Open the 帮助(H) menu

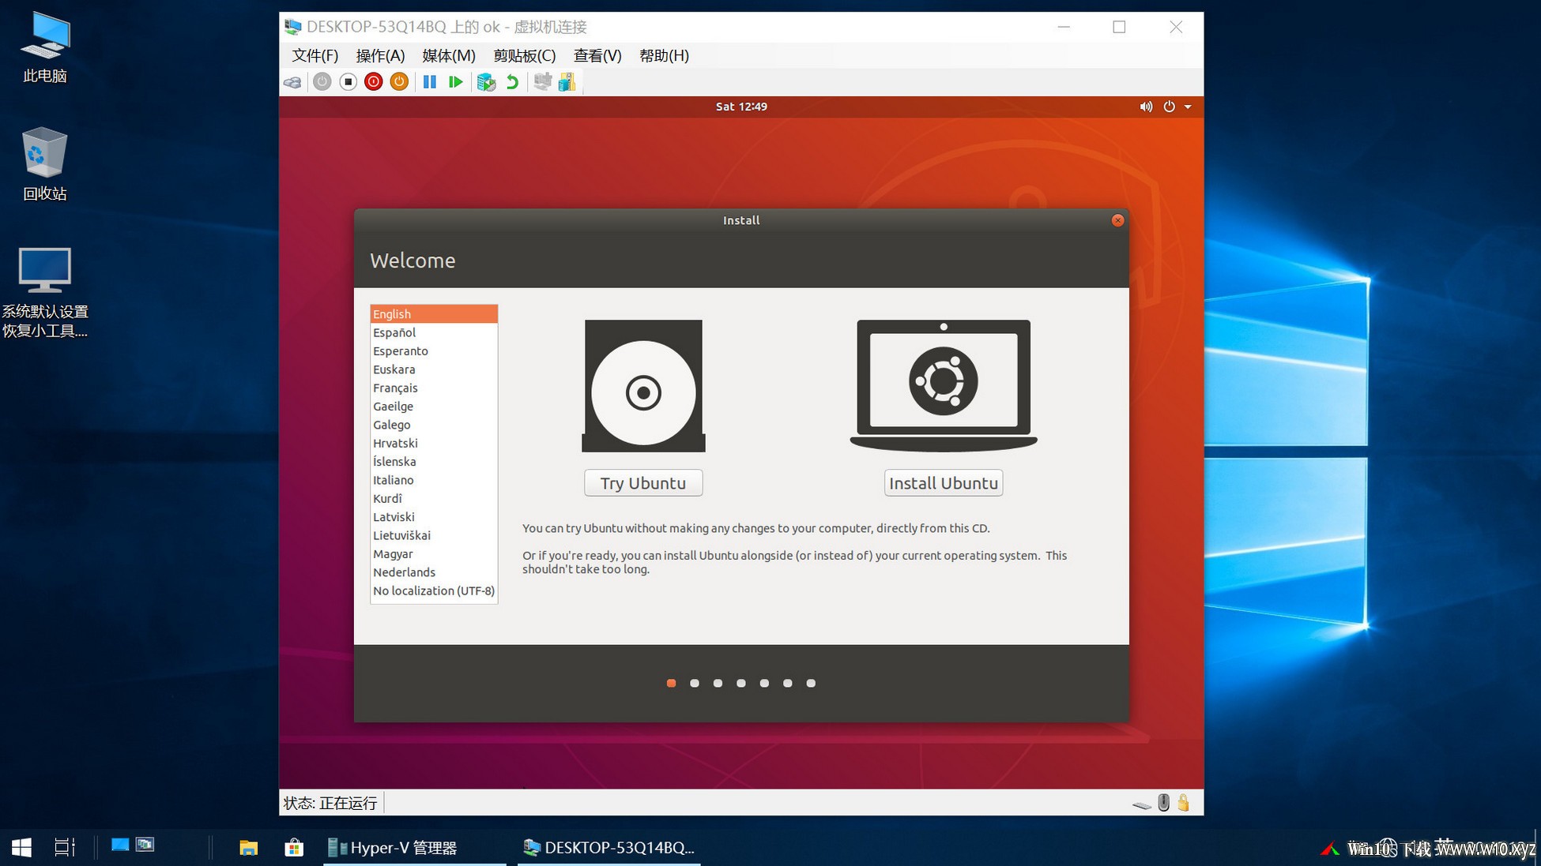coord(664,56)
